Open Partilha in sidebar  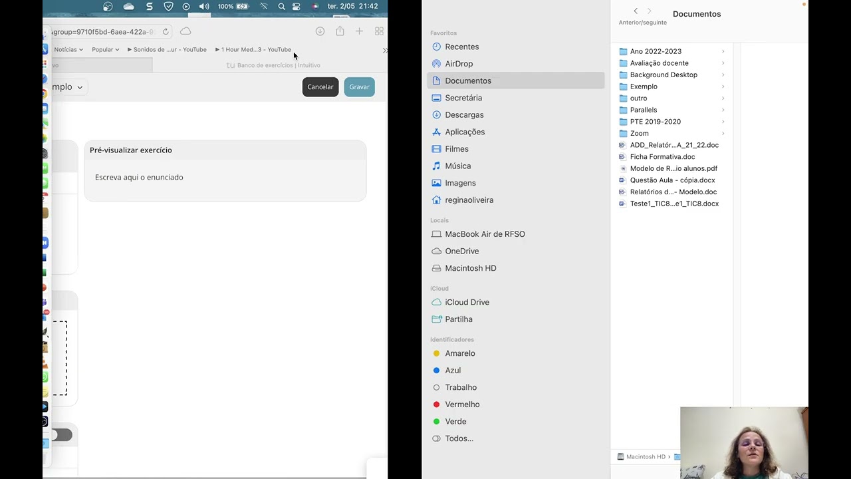click(515, 319)
